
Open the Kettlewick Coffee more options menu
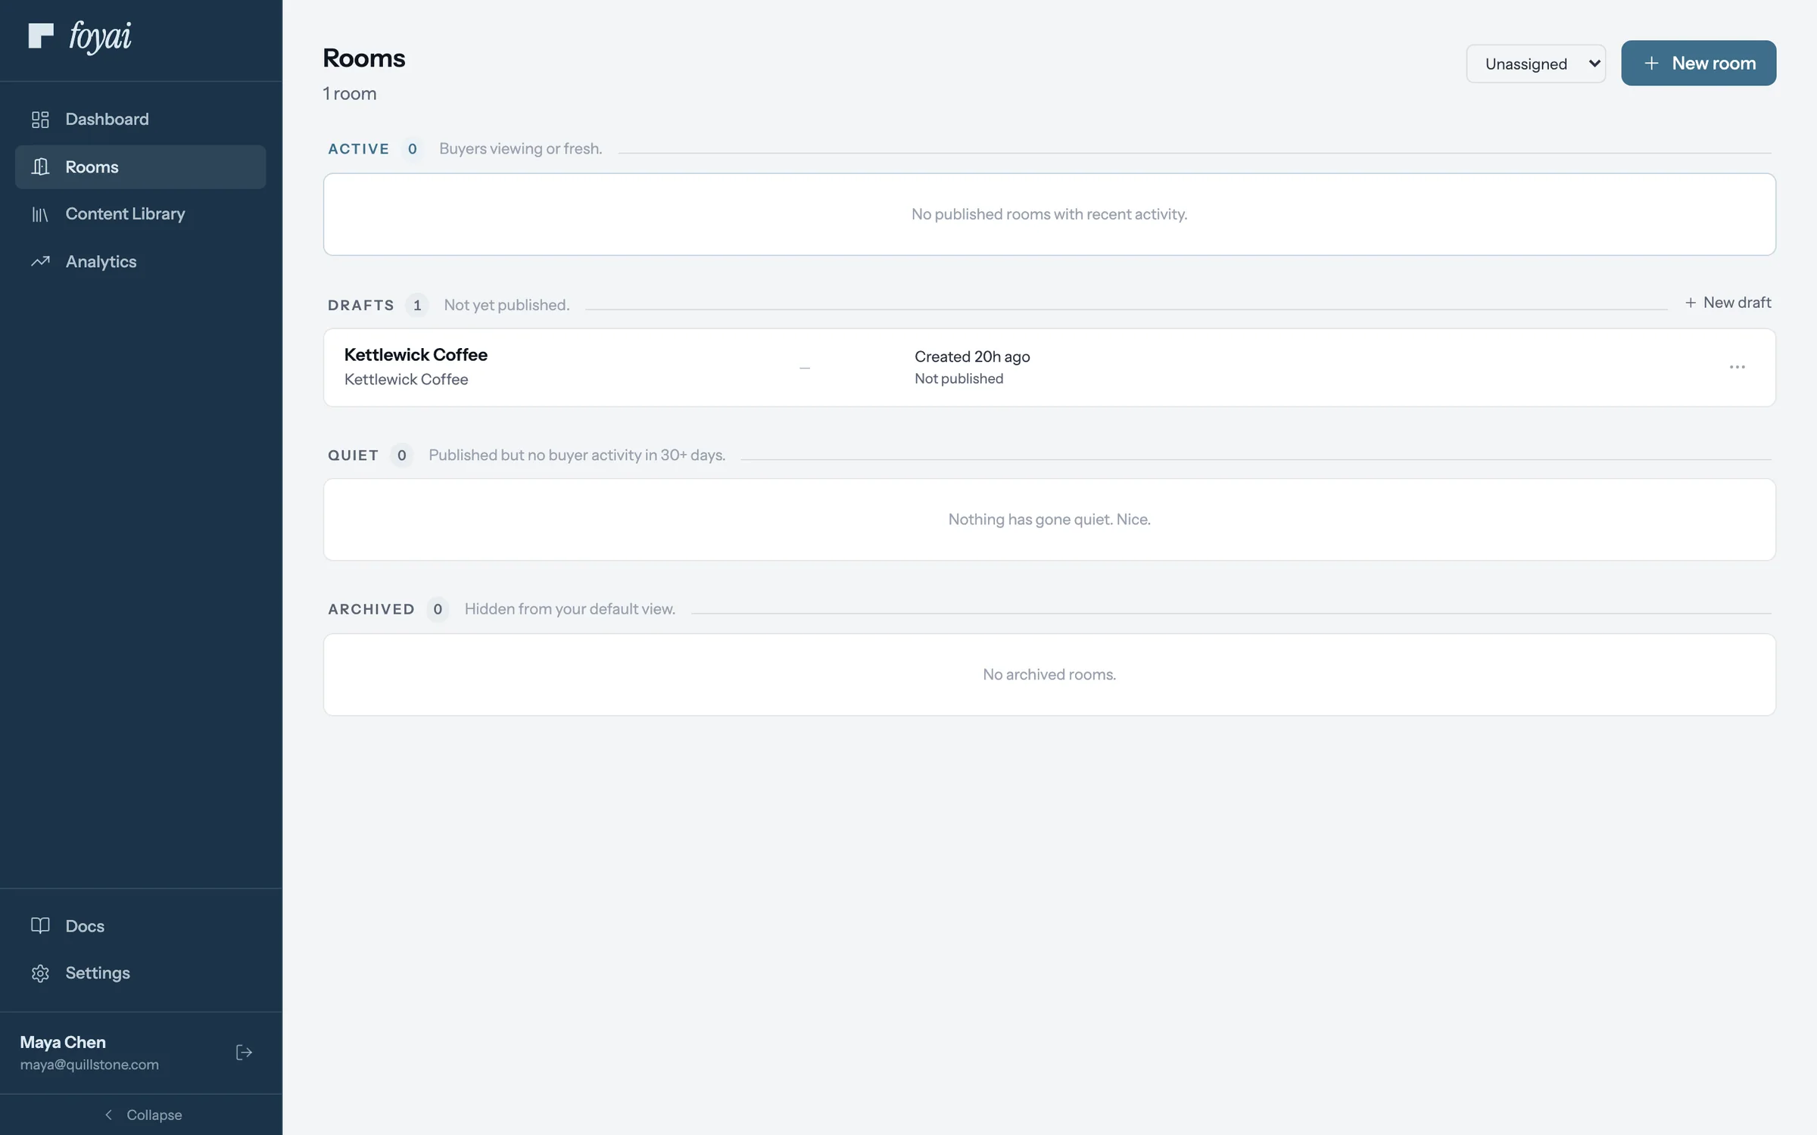pyautogui.click(x=1737, y=367)
